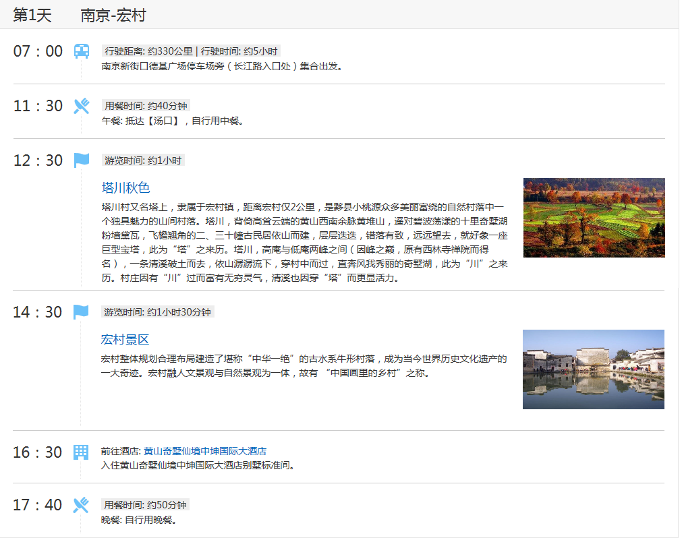
Task: Select the flag icon beside 12:30
Action: 81,160
